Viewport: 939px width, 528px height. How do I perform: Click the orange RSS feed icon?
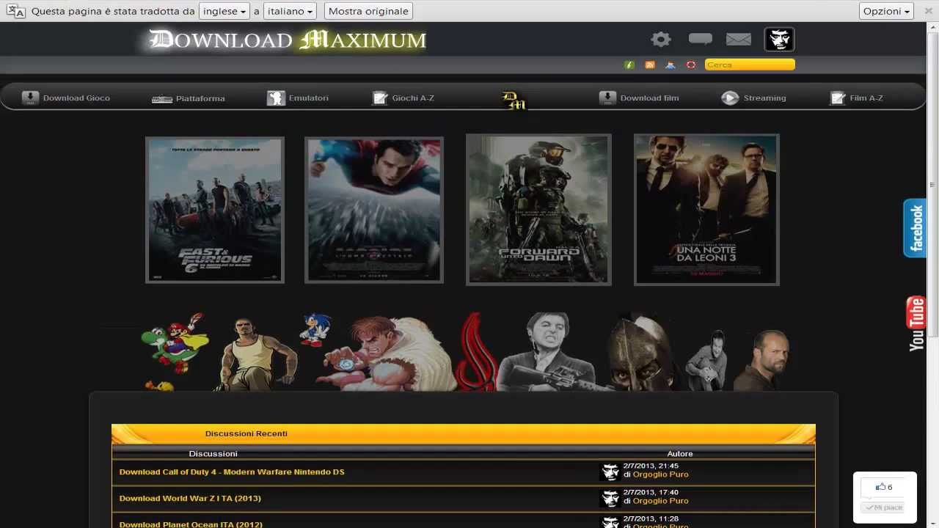point(650,65)
